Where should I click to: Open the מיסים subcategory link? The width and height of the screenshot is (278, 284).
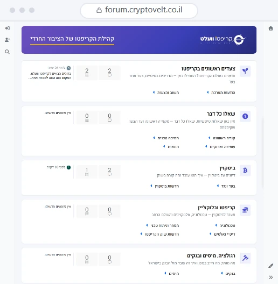click(174, 273)
